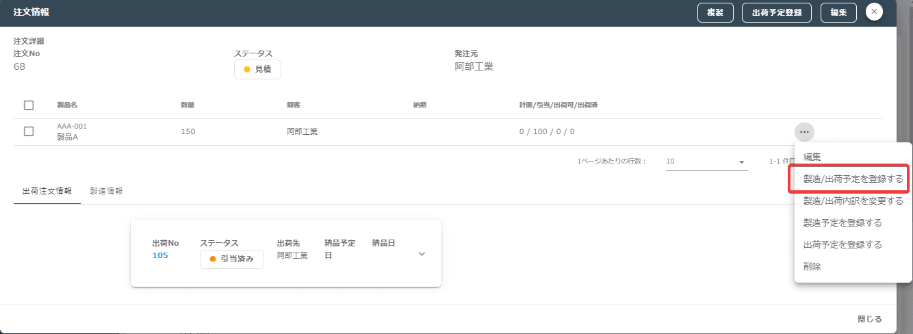
Task: Click 閉じる at the dialog bottom
Action: pos(870,319)
